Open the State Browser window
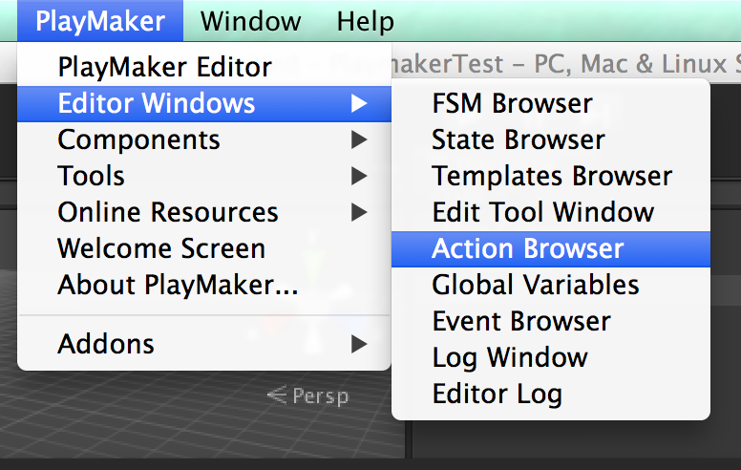The width and height of the screenshot is (741, 470). pyautogui.click(x=551, y=140)
